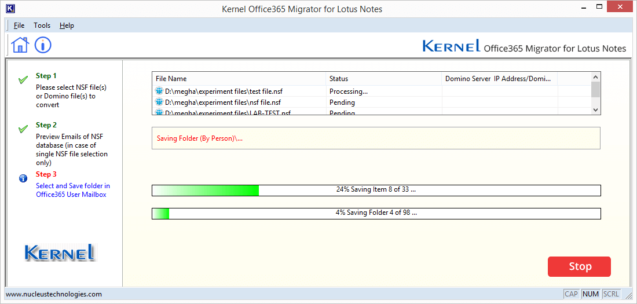637x304 pixels.
Task: Stop the migration with the Stop button
Action: tap(579, 266)
